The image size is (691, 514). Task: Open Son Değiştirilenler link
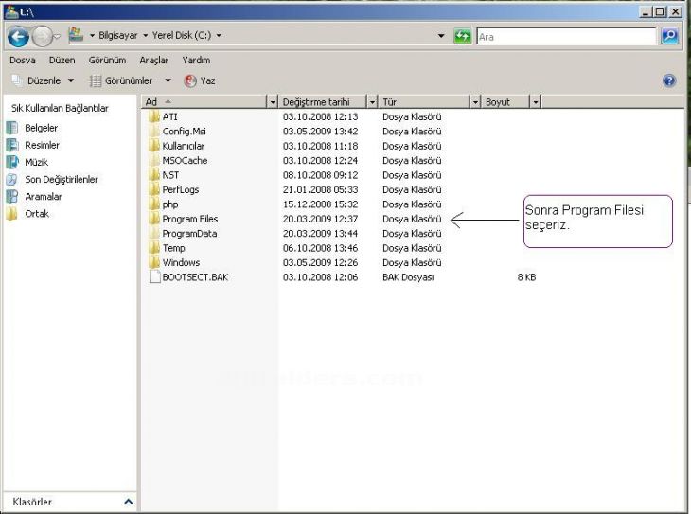pyautogui.click(x=62, y=180)
